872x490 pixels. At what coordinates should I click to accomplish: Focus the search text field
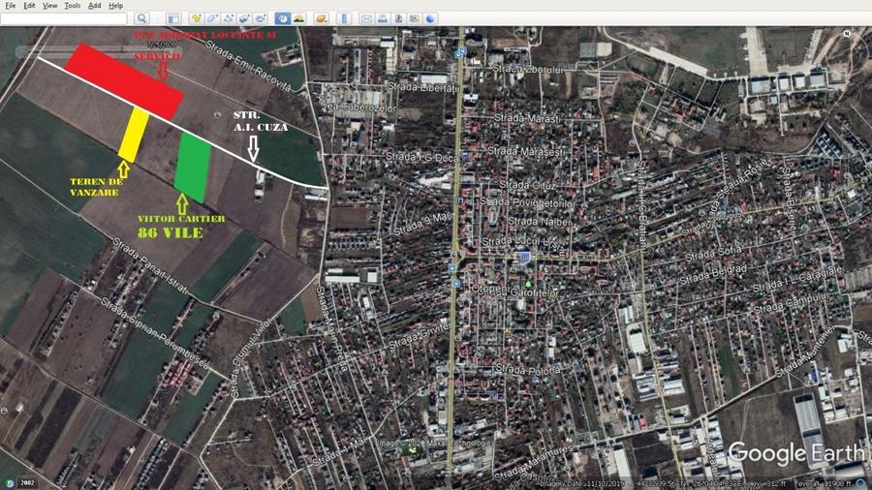coord(63,18)
